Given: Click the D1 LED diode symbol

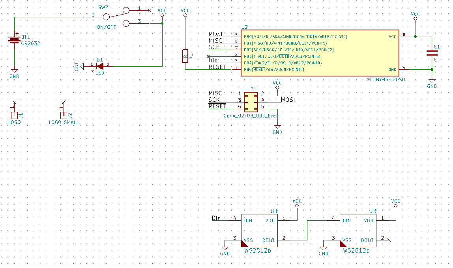Looking at the screenshot, I should [x=100, y=66].
